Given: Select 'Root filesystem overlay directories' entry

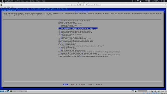Looking at the screenshot, I should (x=71, y=50).
